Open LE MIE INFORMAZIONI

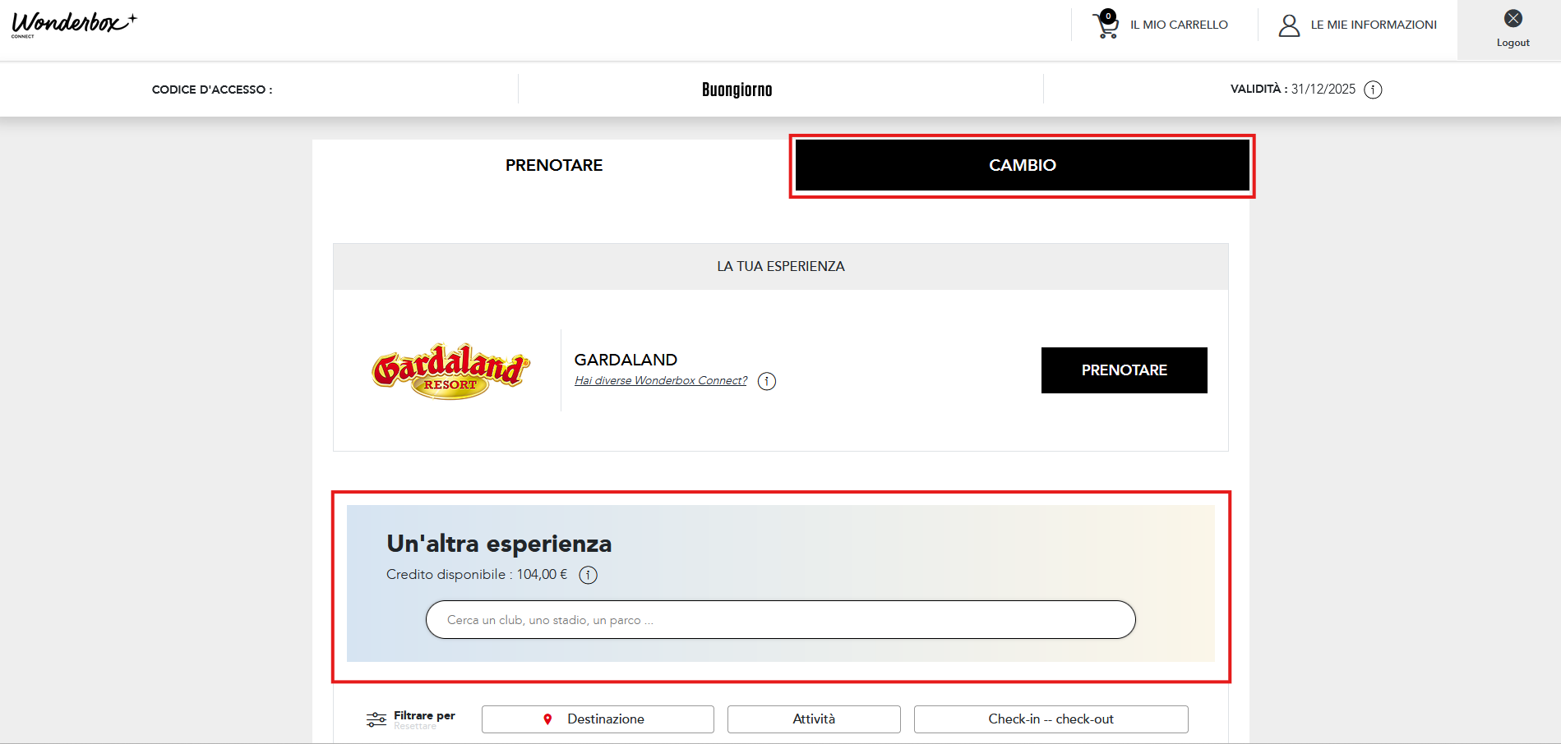[1374, 25]
